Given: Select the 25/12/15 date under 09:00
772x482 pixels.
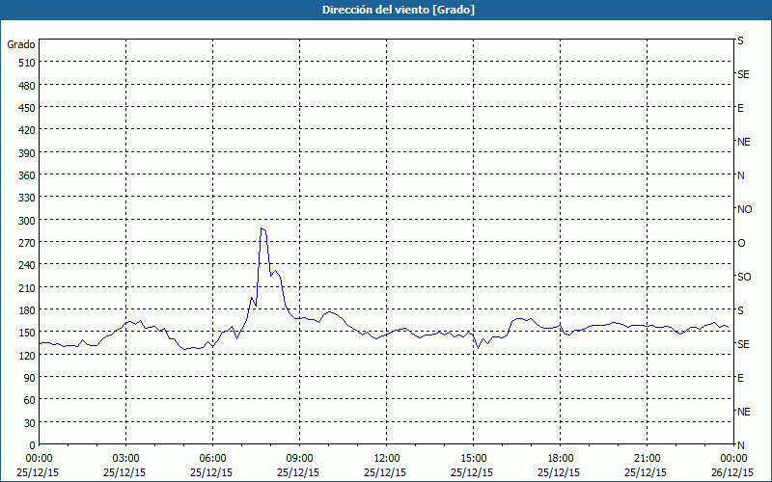Looking at the screenshot, I should tap(298, 472).
